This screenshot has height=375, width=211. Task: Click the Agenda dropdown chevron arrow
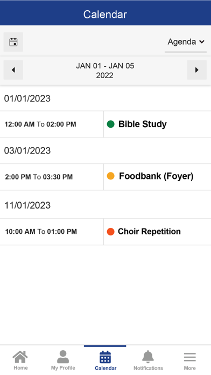pyautogui.click(x=202, y=41)
